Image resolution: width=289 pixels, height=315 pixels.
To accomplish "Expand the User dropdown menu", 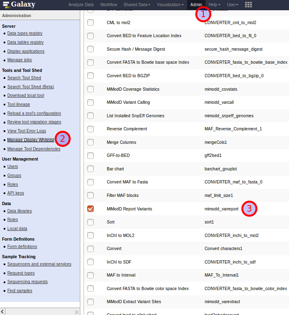I will 233,4.
